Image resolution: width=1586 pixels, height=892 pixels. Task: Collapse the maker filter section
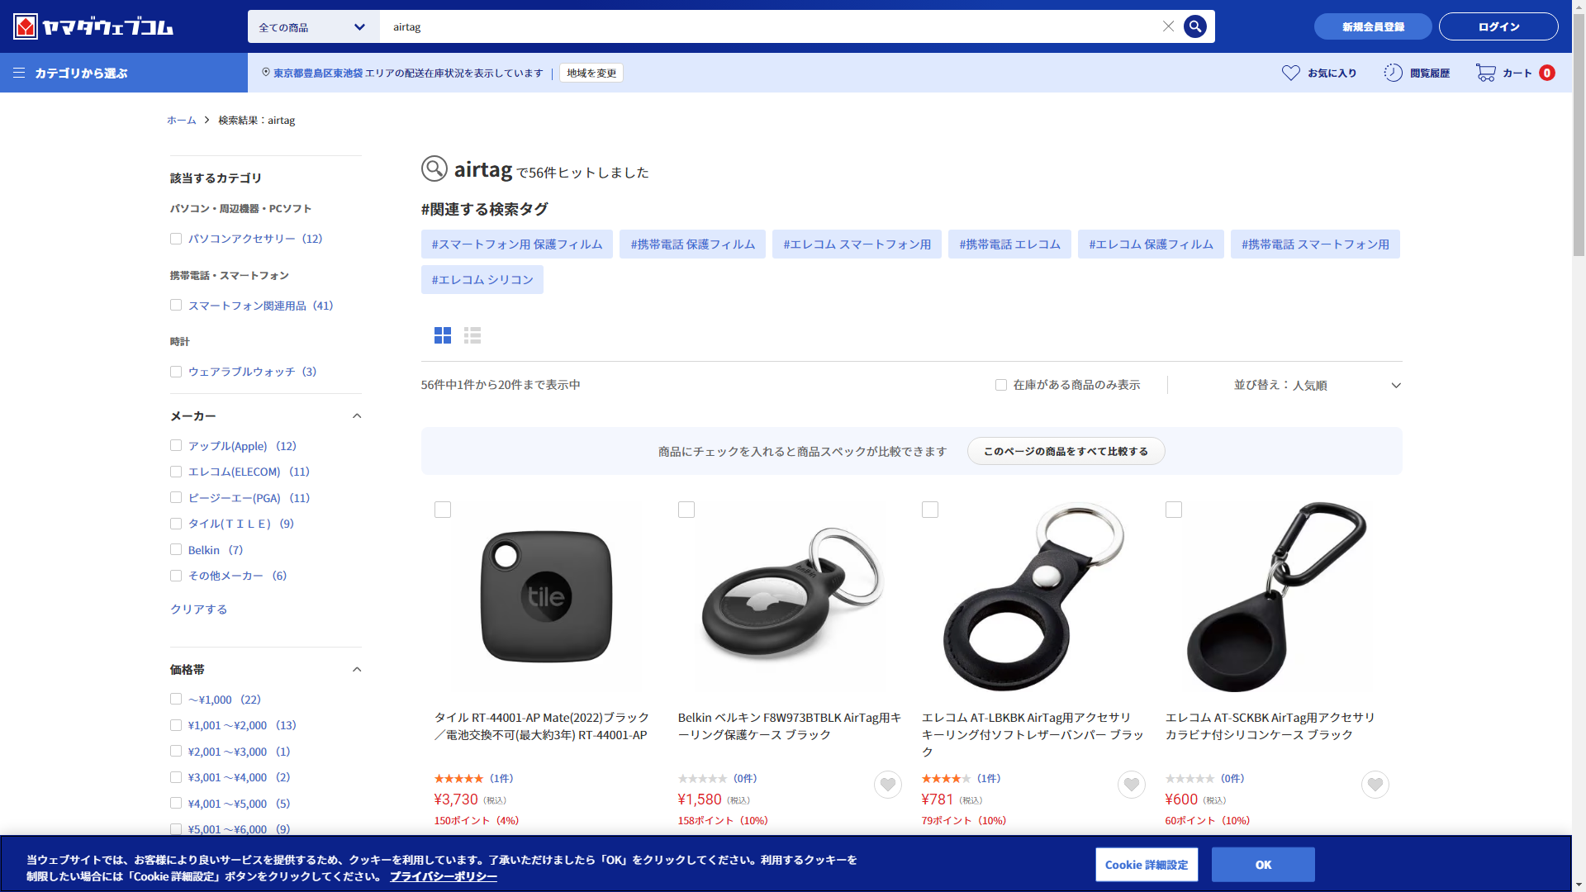click(x=357, y=416)
